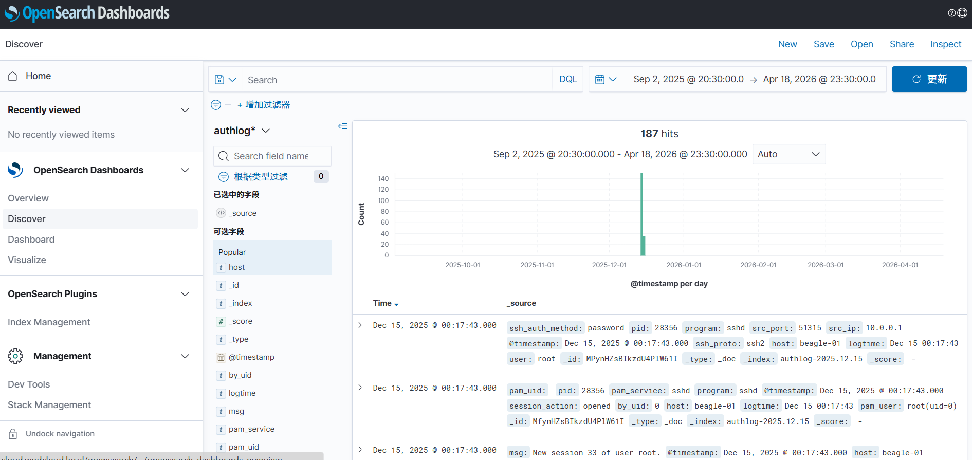Click the end date Apr 18, 2026
972x460 pixels.
(819, 79)
